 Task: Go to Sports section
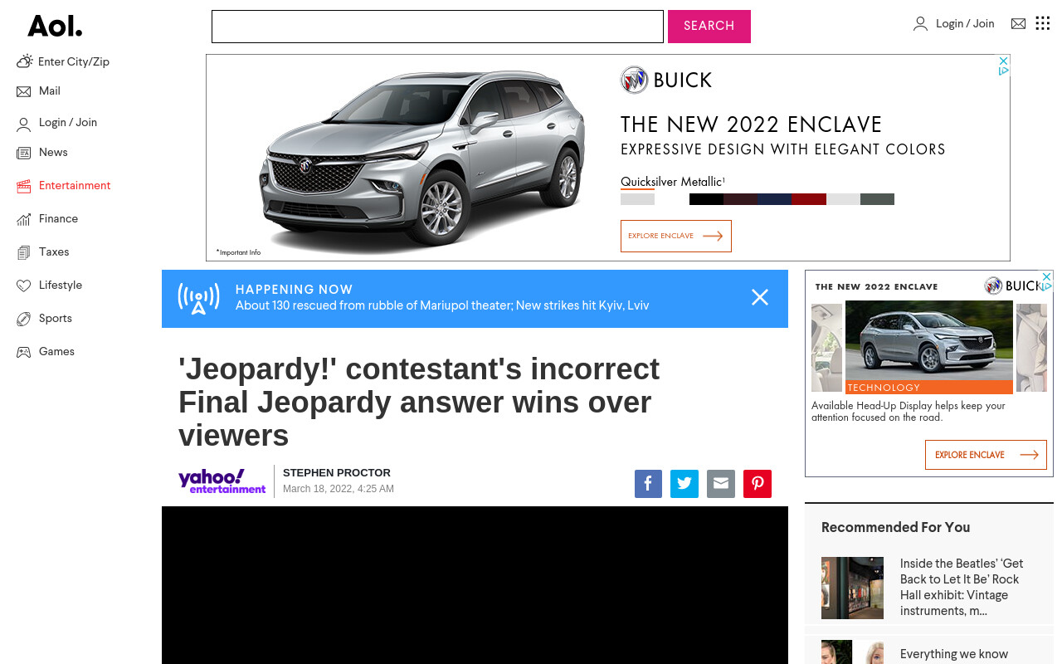tap(56, 319)
